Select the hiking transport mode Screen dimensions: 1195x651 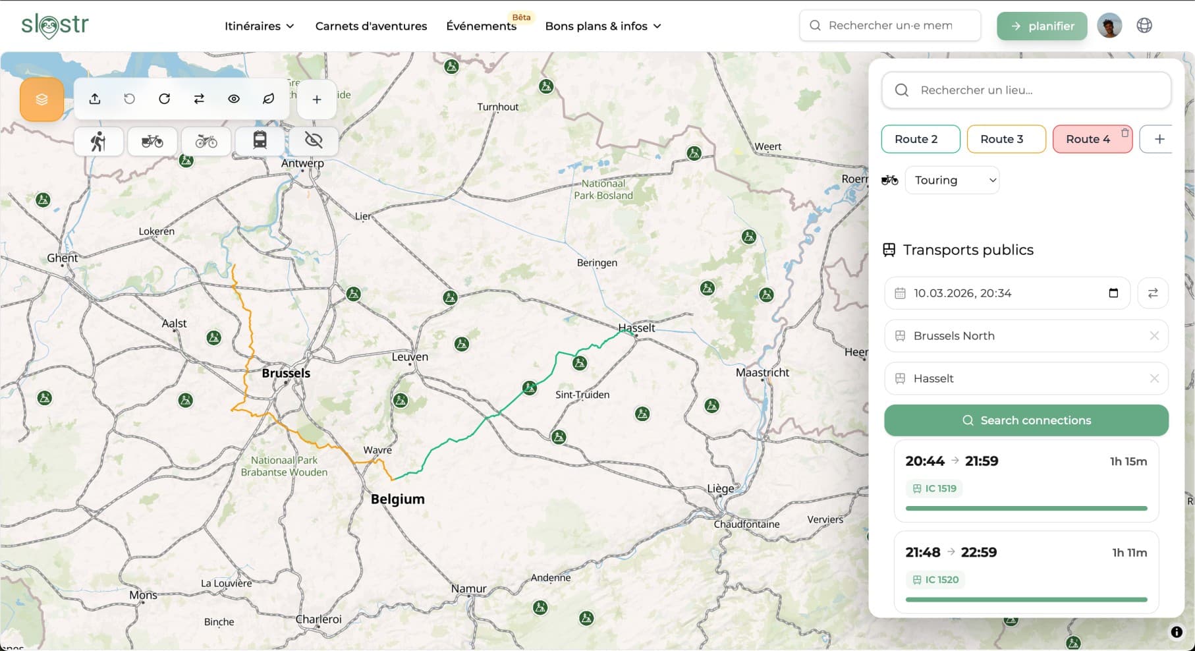(x=98, y=140)
